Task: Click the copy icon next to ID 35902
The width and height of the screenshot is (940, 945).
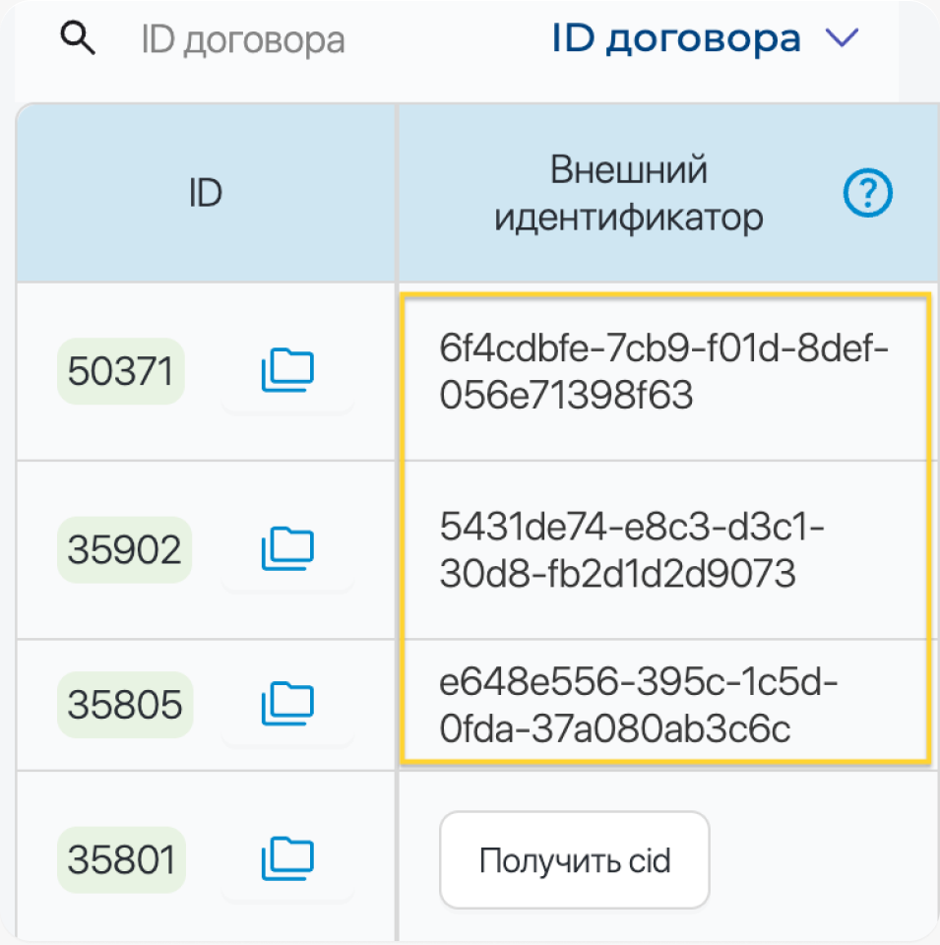Action: point(287,548)
